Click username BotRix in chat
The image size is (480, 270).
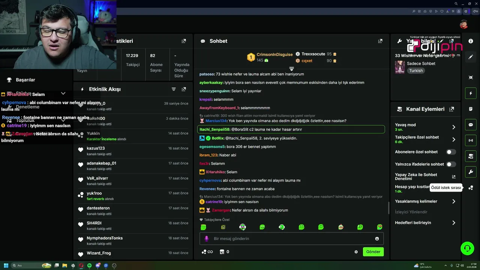pos(218,138)
